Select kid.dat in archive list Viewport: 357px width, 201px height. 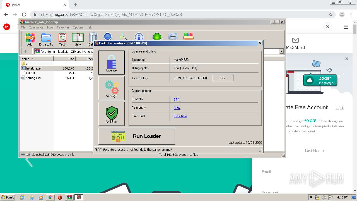(x=31, y=73)
